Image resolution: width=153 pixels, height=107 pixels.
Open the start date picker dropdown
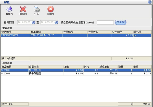coord(33,22)
